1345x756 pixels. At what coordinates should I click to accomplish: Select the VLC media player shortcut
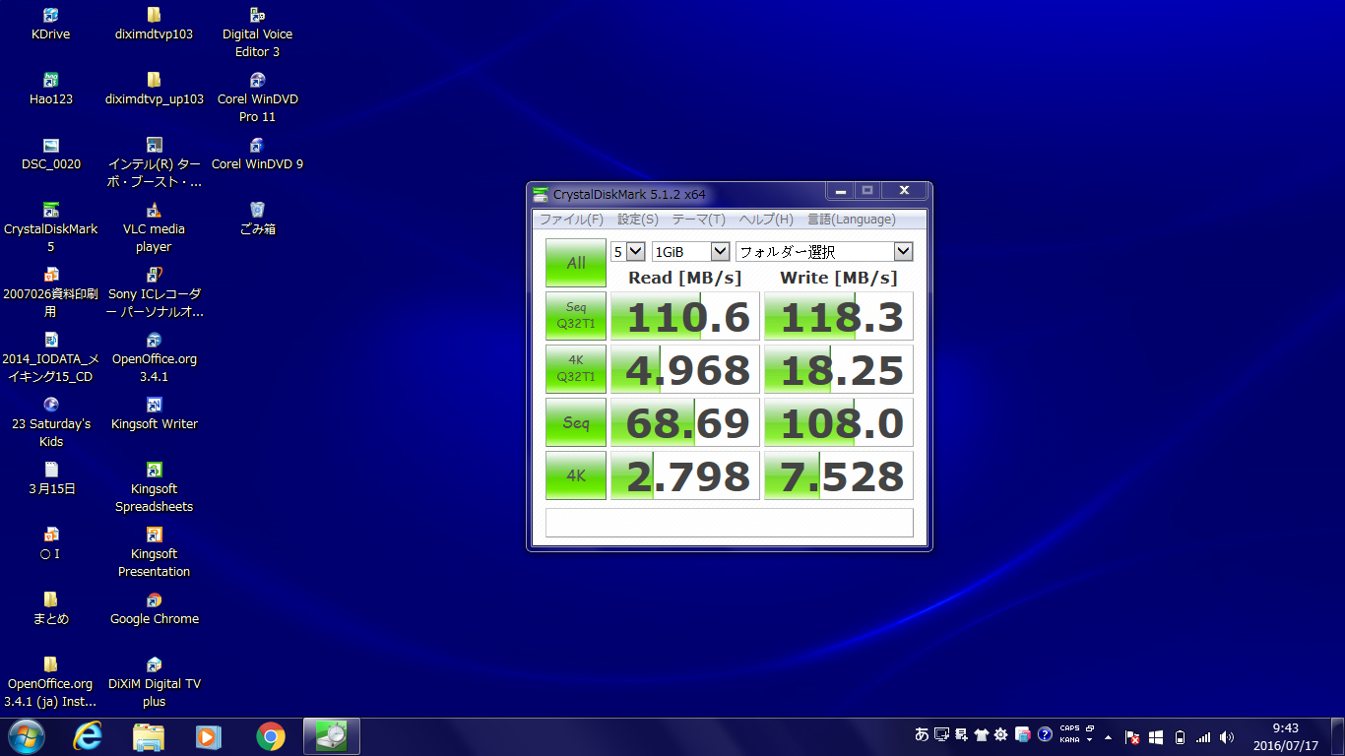point(154,227)
